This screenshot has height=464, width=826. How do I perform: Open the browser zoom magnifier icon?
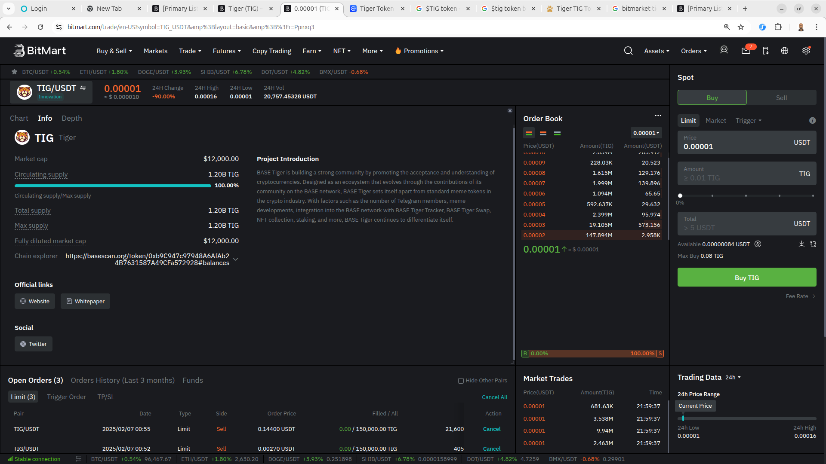pyautogui.click(x=727, y=27)
